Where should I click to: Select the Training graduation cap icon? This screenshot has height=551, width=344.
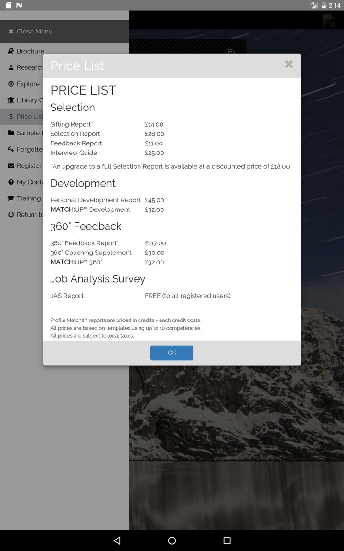(11, 198)
